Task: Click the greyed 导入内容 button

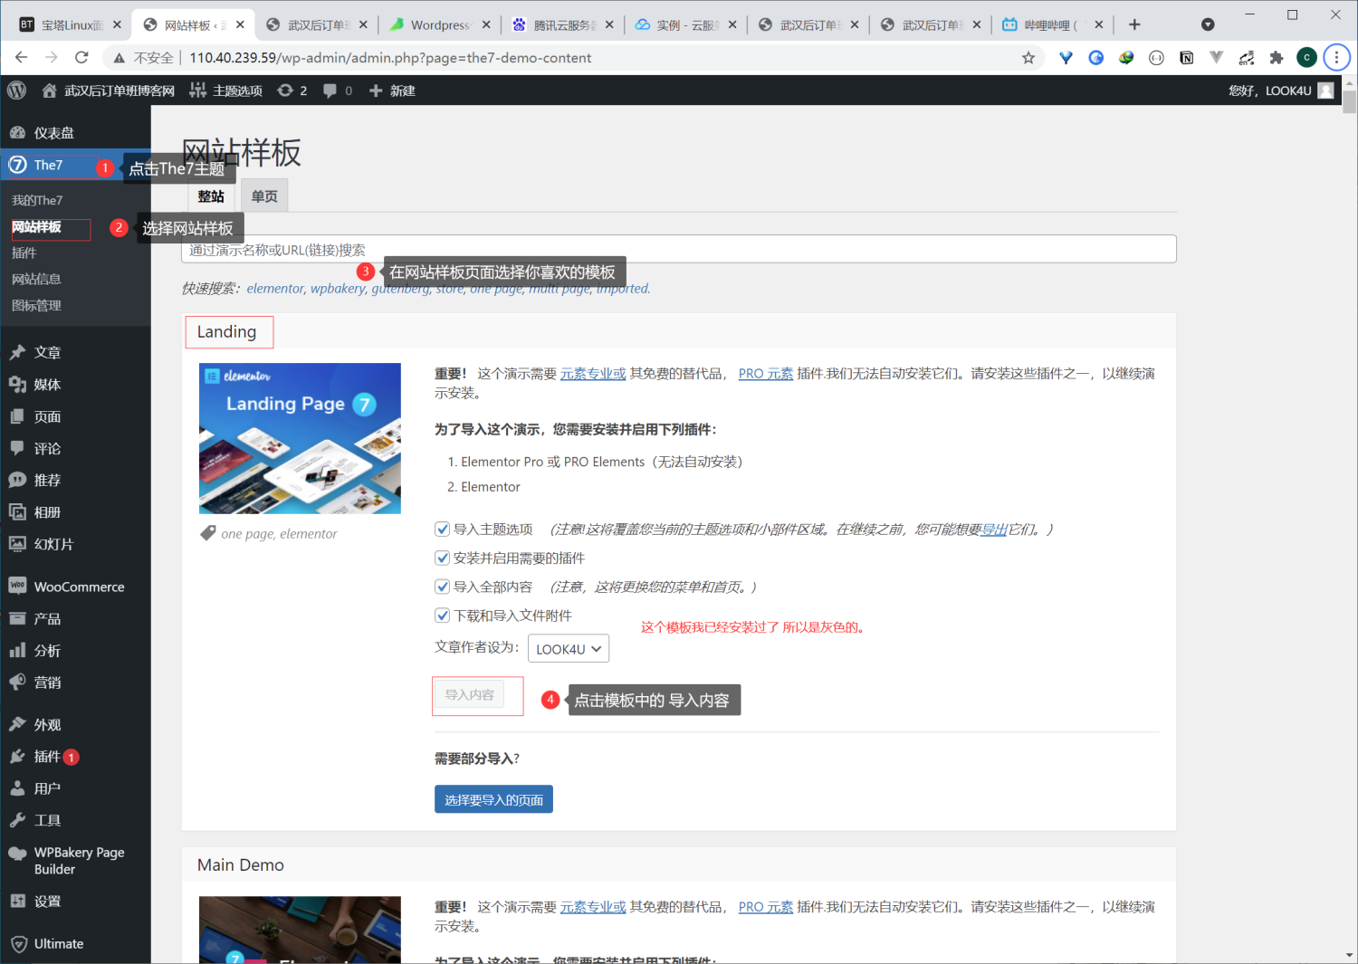Action: tap(469, 695)
